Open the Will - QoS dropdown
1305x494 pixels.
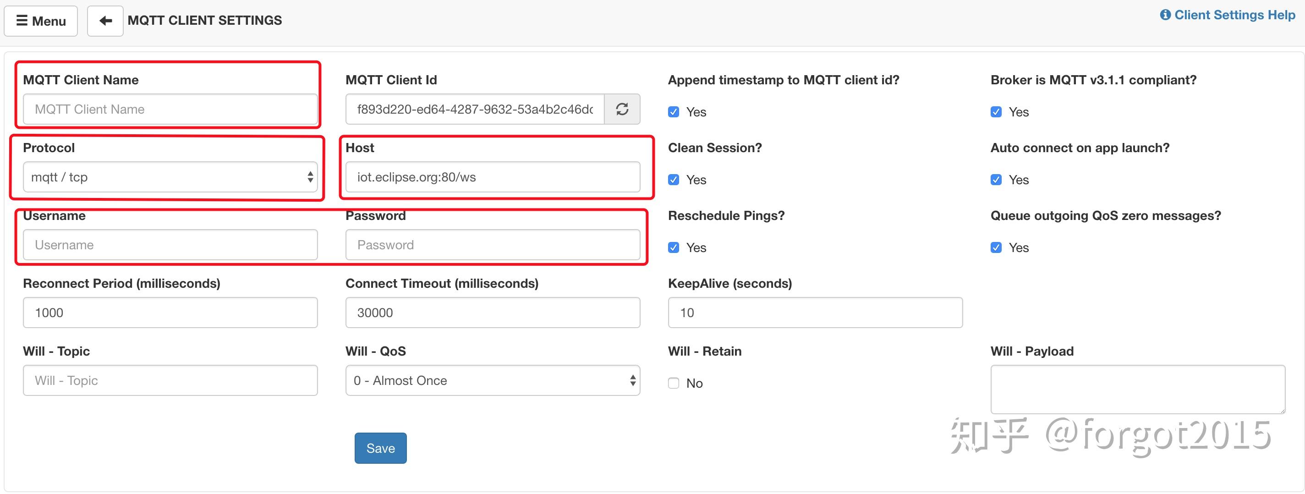click(493, 380)
